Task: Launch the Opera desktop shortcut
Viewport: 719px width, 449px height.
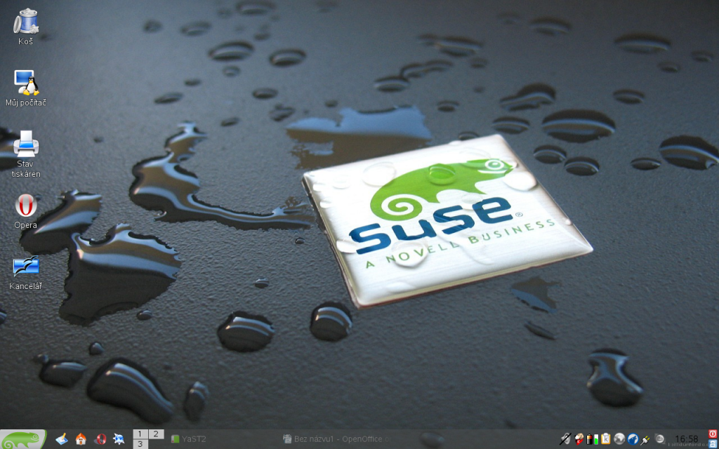Action: click(26, 210)
